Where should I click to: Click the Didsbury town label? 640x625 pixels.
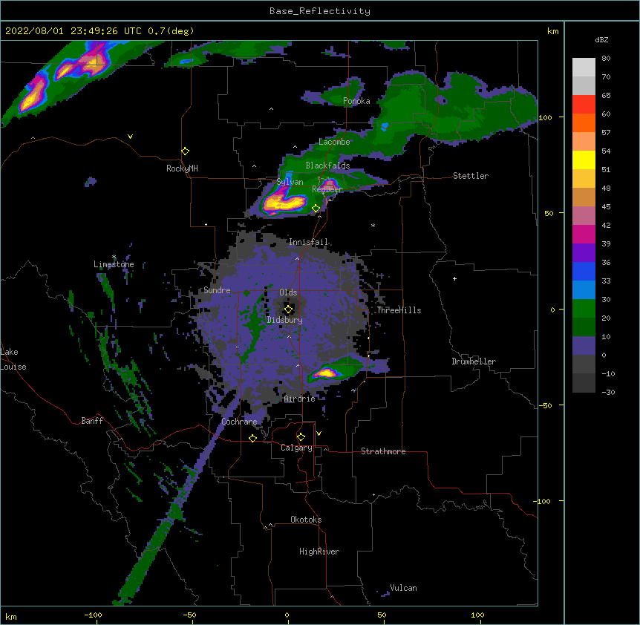click(x=284, y=320)
